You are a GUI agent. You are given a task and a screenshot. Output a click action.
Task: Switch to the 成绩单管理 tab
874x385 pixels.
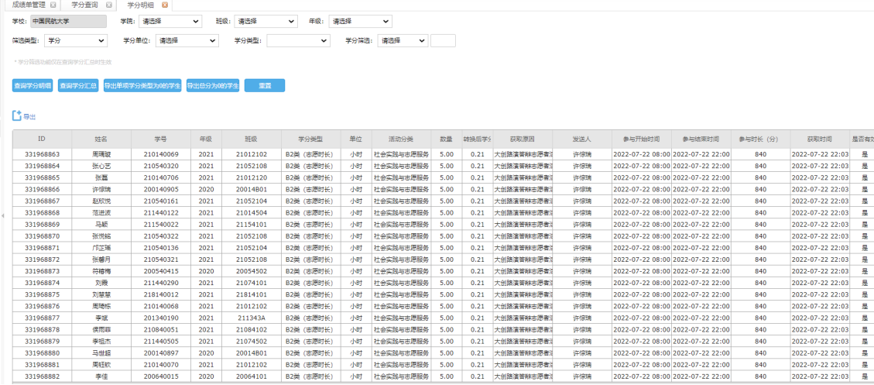28,5
